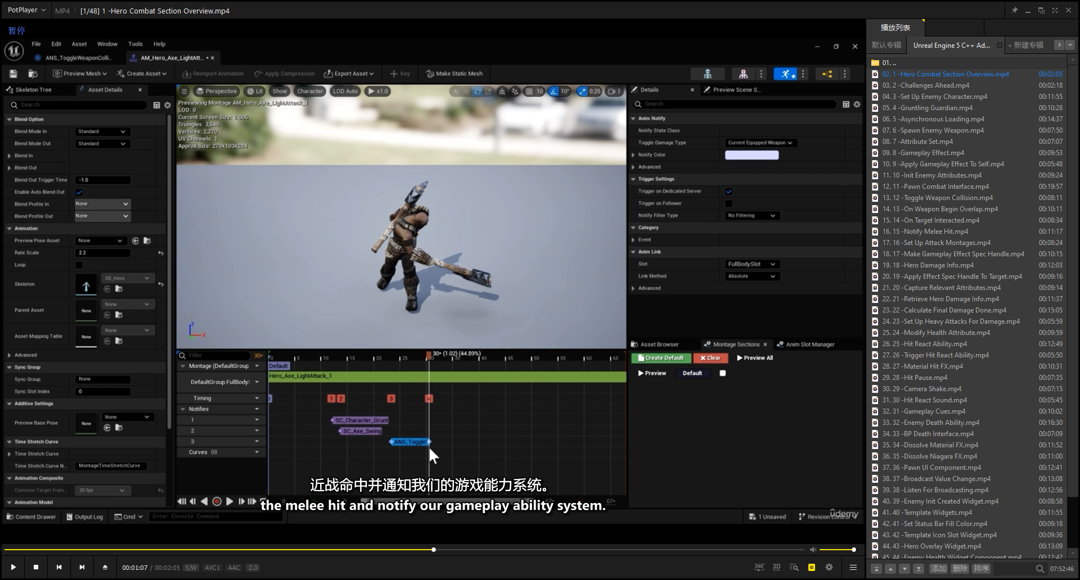
Task: Click the Make Static Mesh button
Action: pyautogui.click(x=454, y=74)
